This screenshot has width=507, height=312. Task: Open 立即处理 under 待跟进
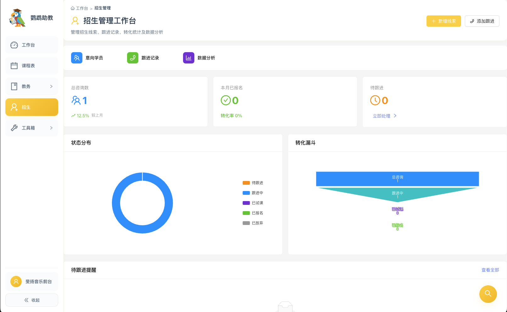coord(382,116)
